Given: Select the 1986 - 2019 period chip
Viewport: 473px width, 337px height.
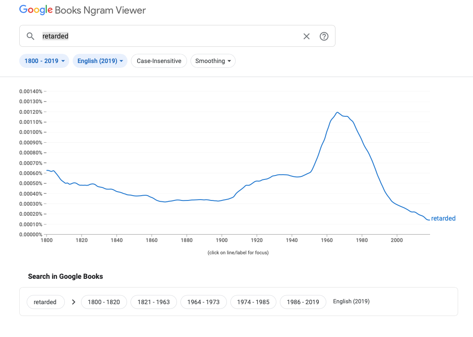Looking at the screenshot, I should [x=303, y=302].
